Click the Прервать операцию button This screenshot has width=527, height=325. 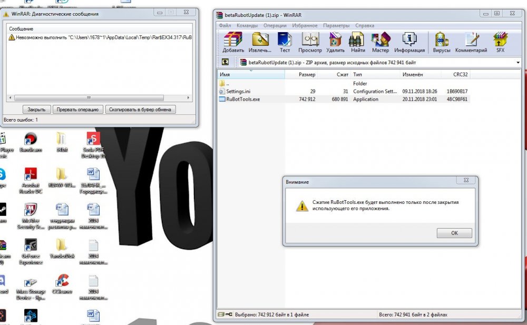(x=77, y=110)
